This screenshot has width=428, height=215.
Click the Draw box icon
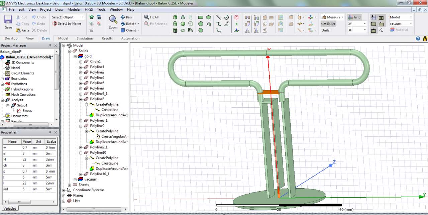click(175, 17)
